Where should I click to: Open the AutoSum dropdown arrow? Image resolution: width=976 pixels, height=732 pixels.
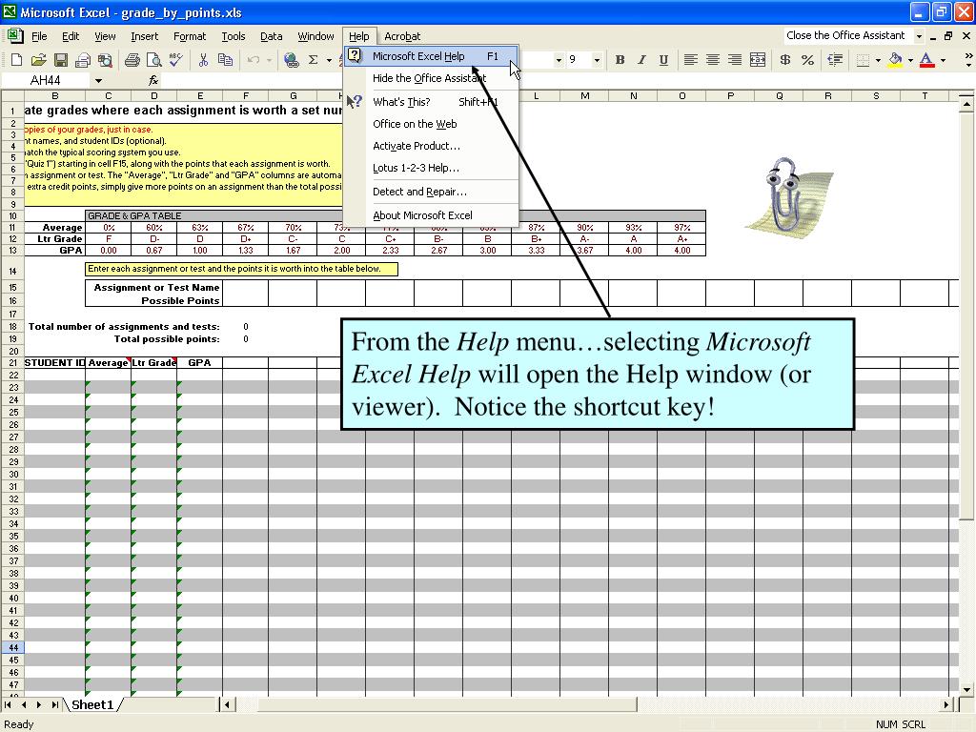pyautogui.click(x=329, y=60)
